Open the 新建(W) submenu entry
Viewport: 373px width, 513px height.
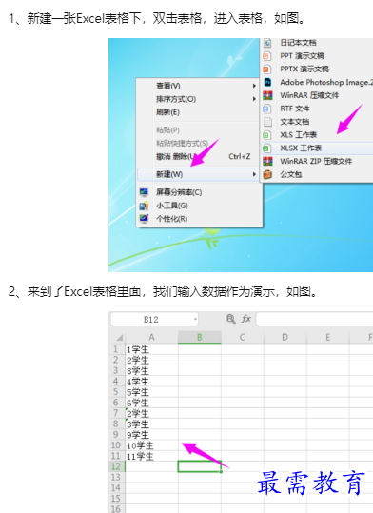tap(199, 174)
